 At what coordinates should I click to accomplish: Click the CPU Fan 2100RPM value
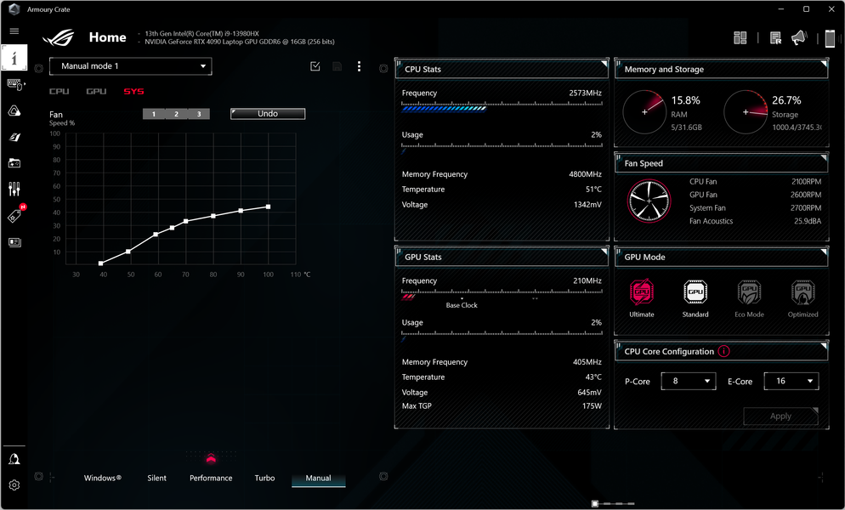point(806,182)
